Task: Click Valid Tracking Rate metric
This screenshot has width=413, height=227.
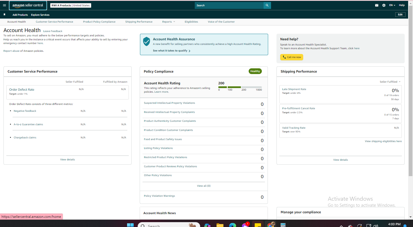Action: pos(294,128)
